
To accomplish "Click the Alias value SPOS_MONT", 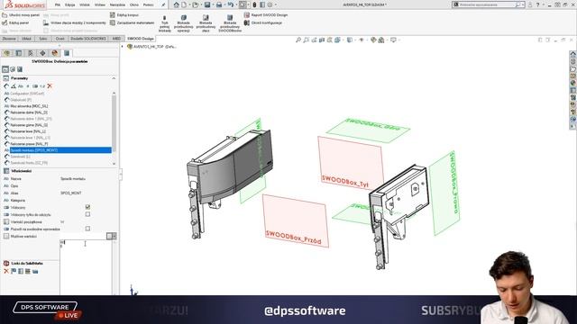I will pos(71,193).
